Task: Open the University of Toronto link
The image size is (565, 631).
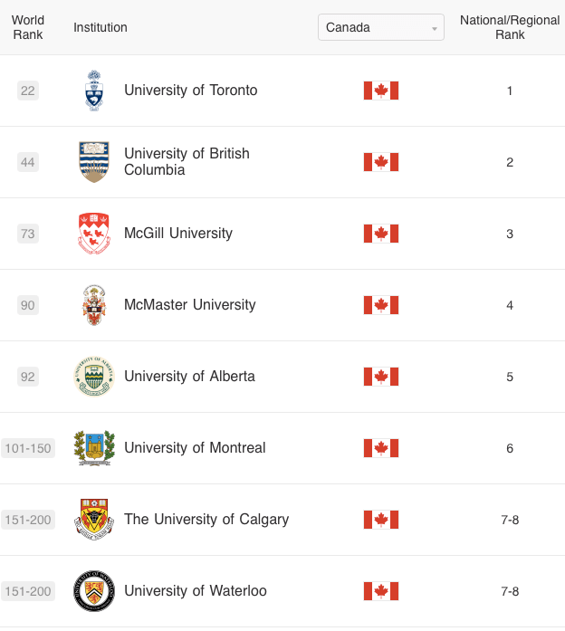Action: click(x=190, y=91)
